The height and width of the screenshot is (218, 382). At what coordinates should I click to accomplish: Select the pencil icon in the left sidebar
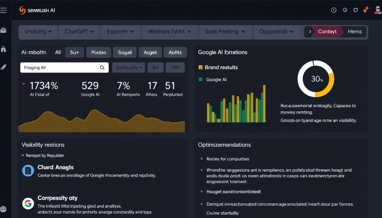4,67
